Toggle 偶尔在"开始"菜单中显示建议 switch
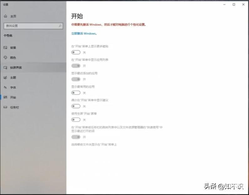The height and width of the screenshot is (195, 249). [x=76, y=106]
